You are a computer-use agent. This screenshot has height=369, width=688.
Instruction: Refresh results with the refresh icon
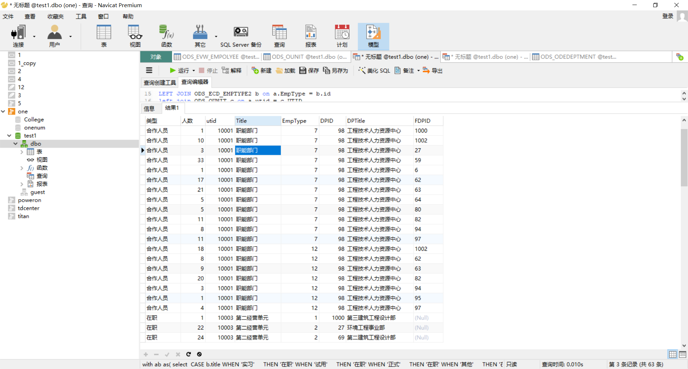188,354
